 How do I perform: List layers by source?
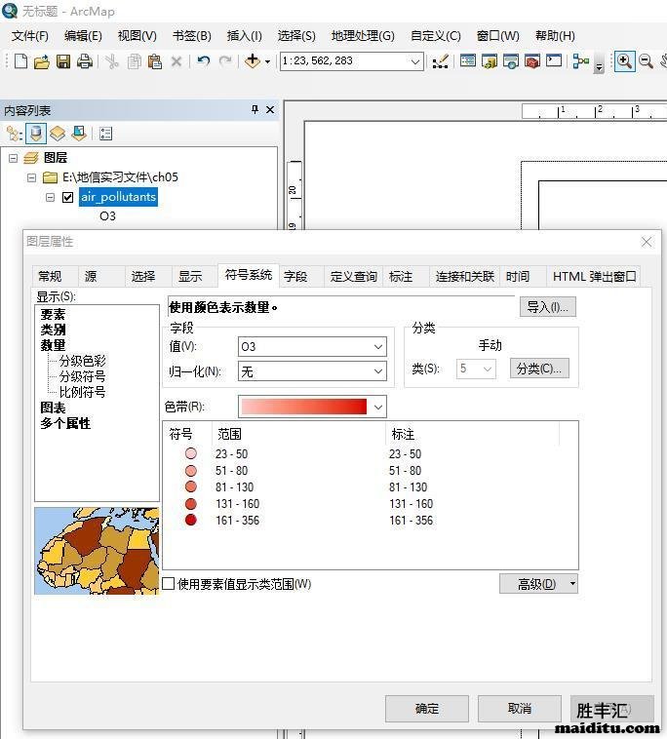[x=36, y=134]
